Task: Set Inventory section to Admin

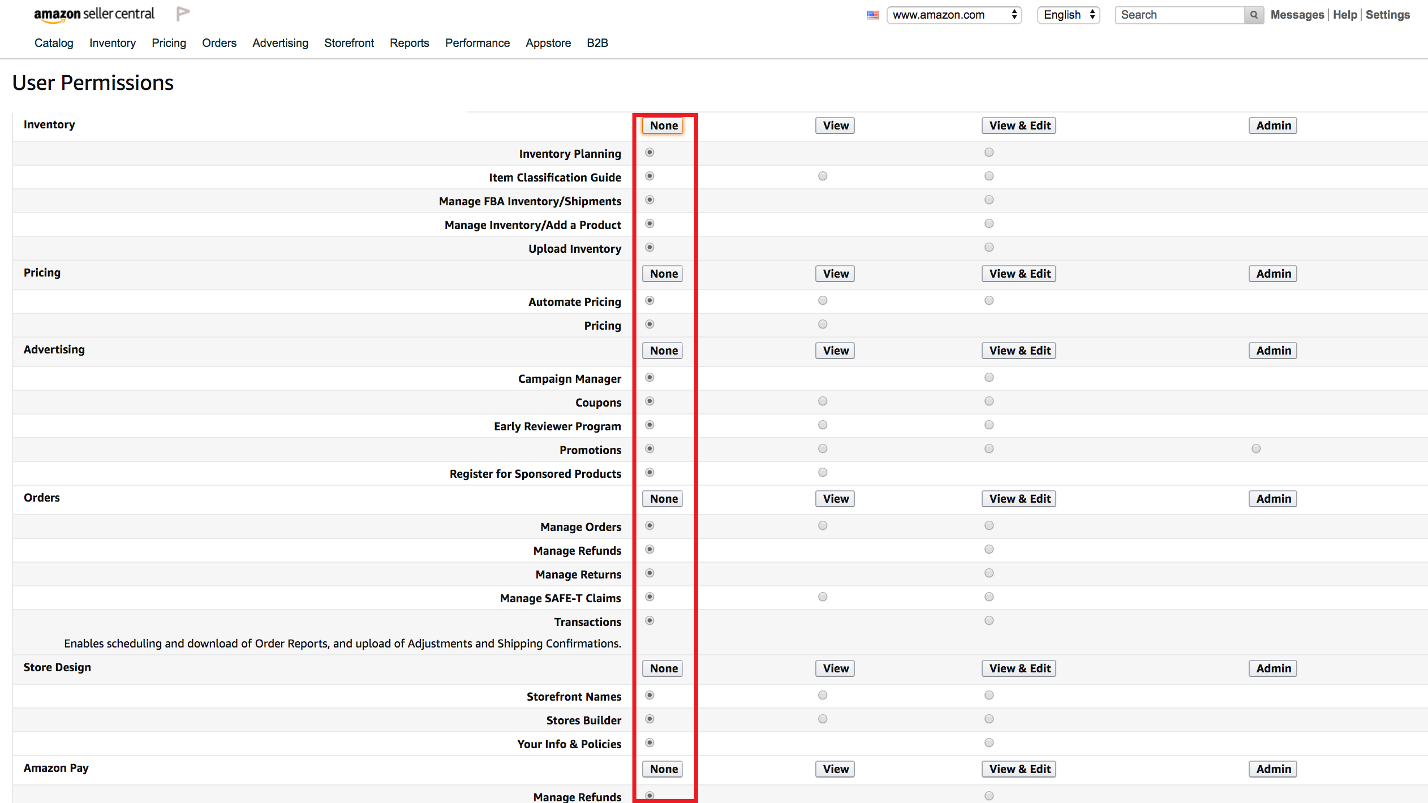Action: click(1273, 126)
